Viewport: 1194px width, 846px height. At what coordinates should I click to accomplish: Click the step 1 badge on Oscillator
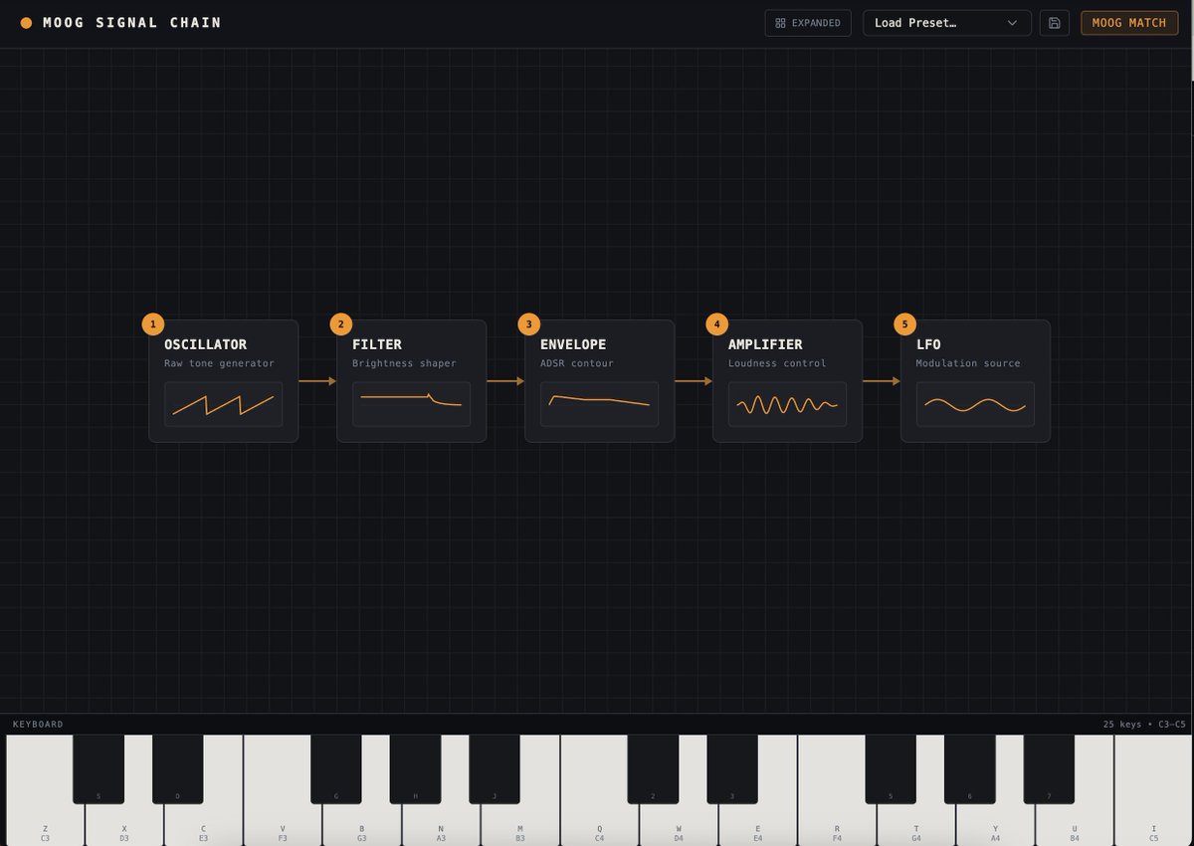(x=152, y=324)
